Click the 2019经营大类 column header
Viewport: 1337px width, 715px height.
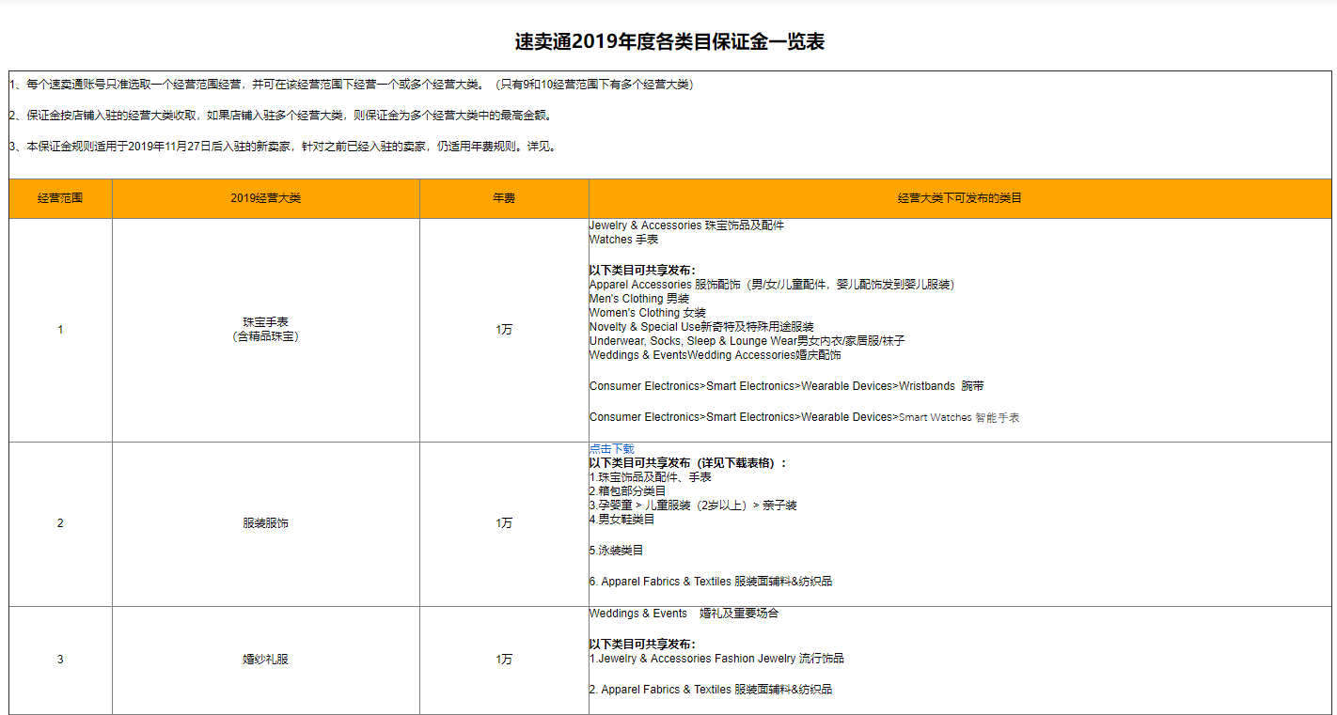pos(265,198)
